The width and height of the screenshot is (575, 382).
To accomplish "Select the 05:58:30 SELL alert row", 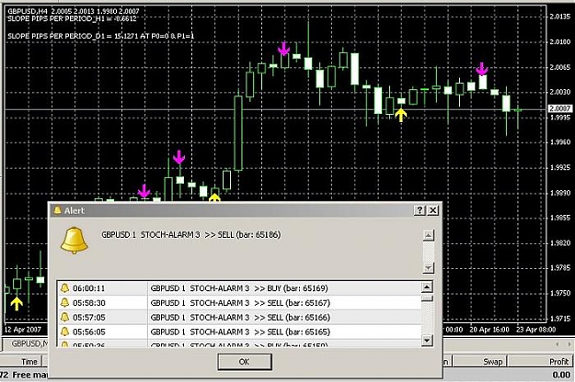I will click(x=239, y=303).
